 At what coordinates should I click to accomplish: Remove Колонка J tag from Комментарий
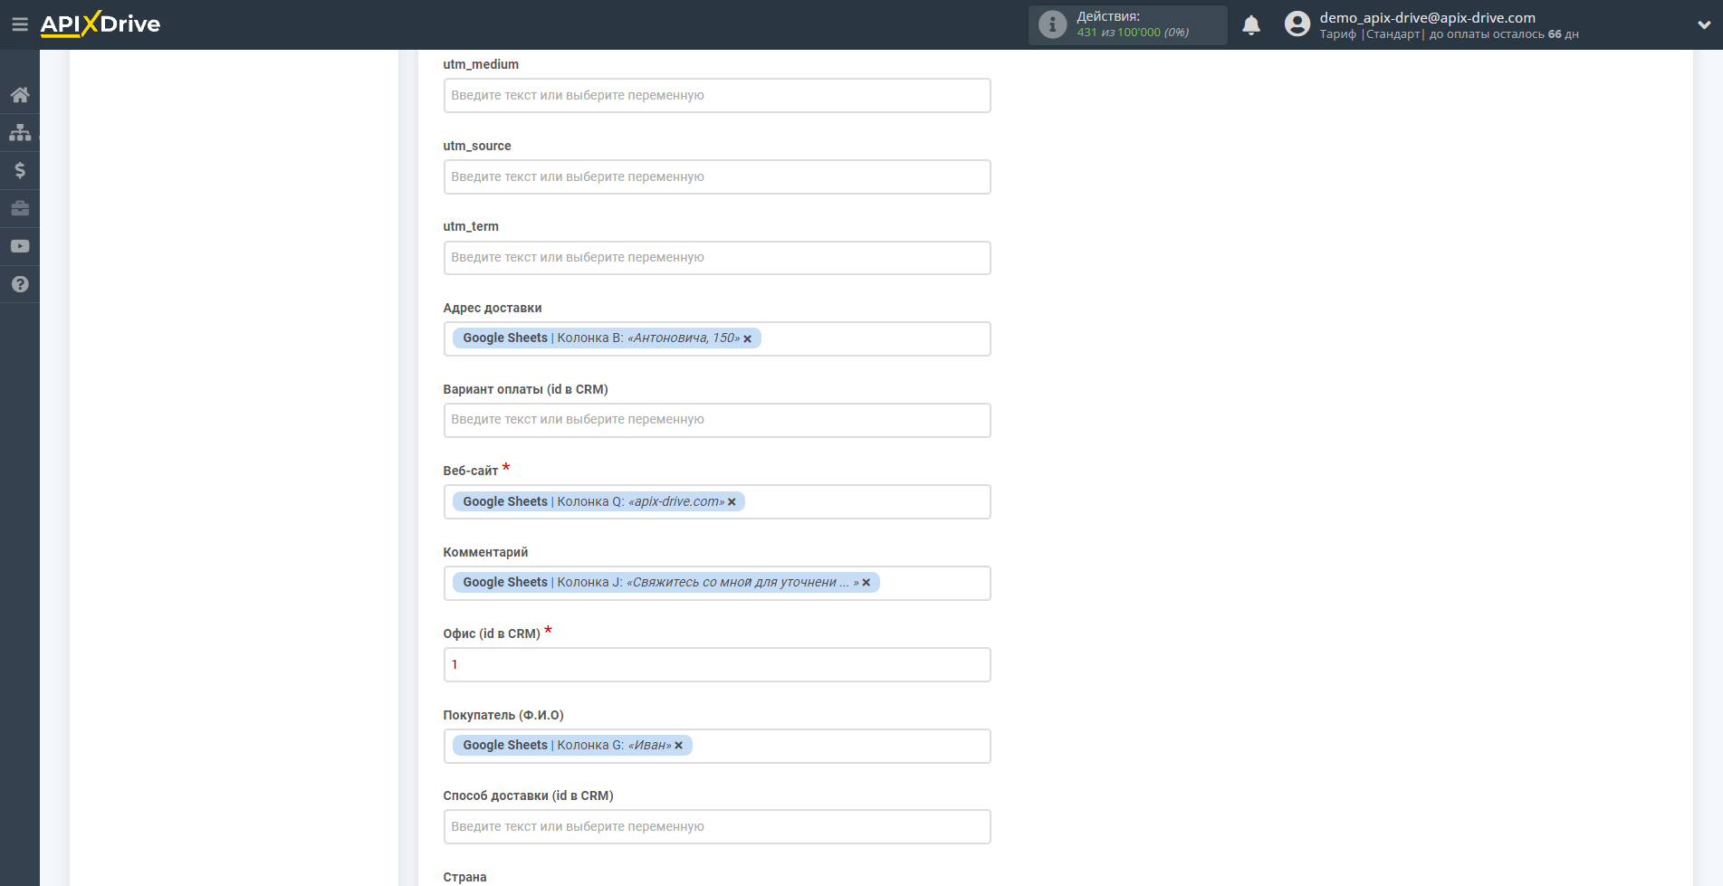866,583
